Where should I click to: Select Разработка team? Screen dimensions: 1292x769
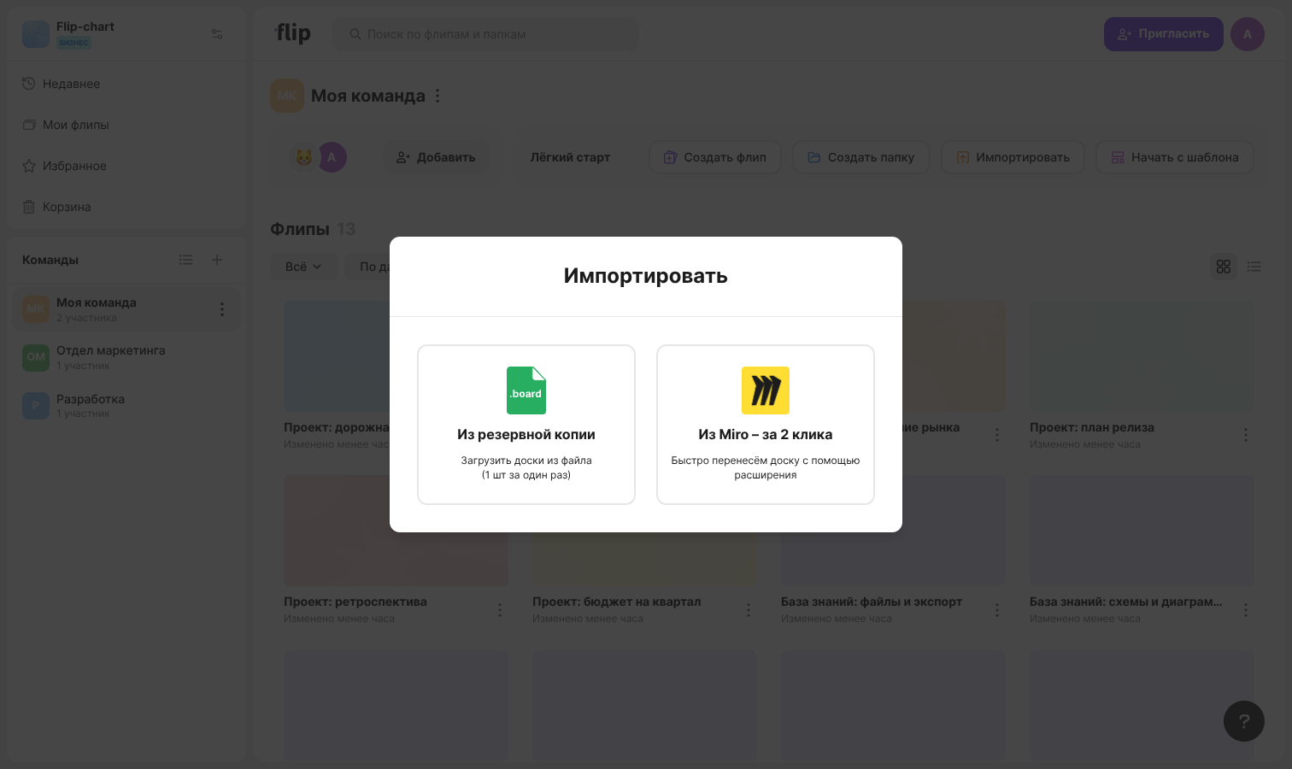pos(126,406)
